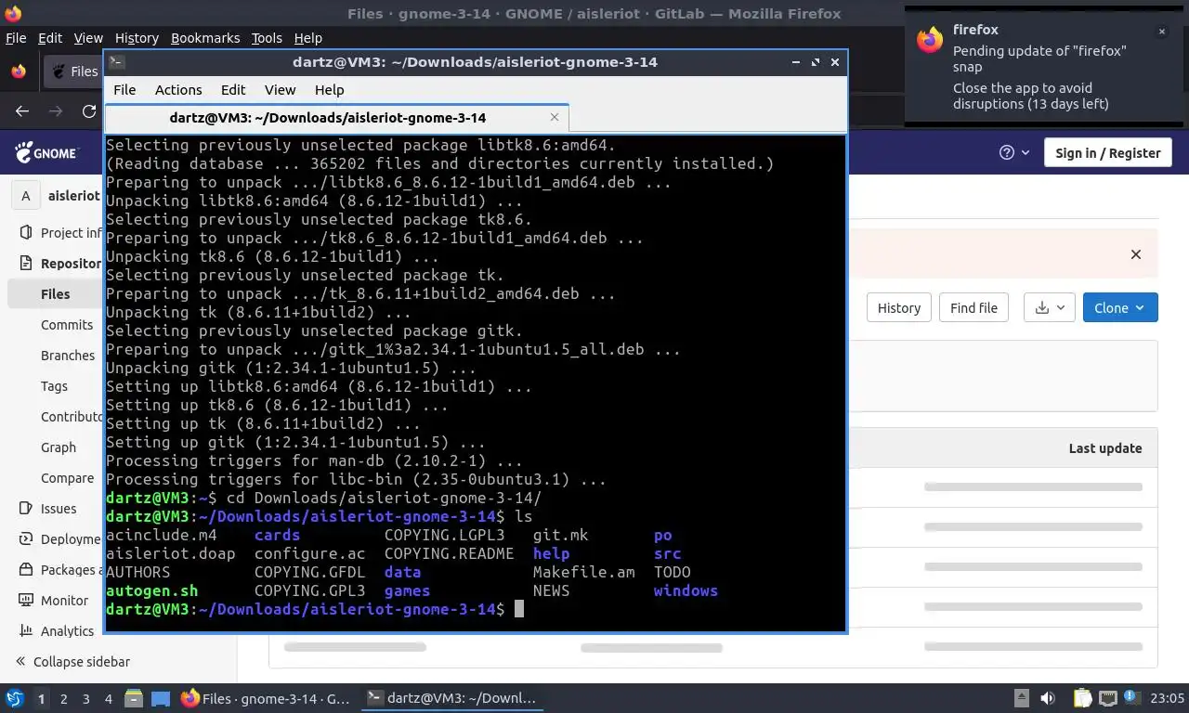Click the Repository sidebar icon

coord(26,264)
